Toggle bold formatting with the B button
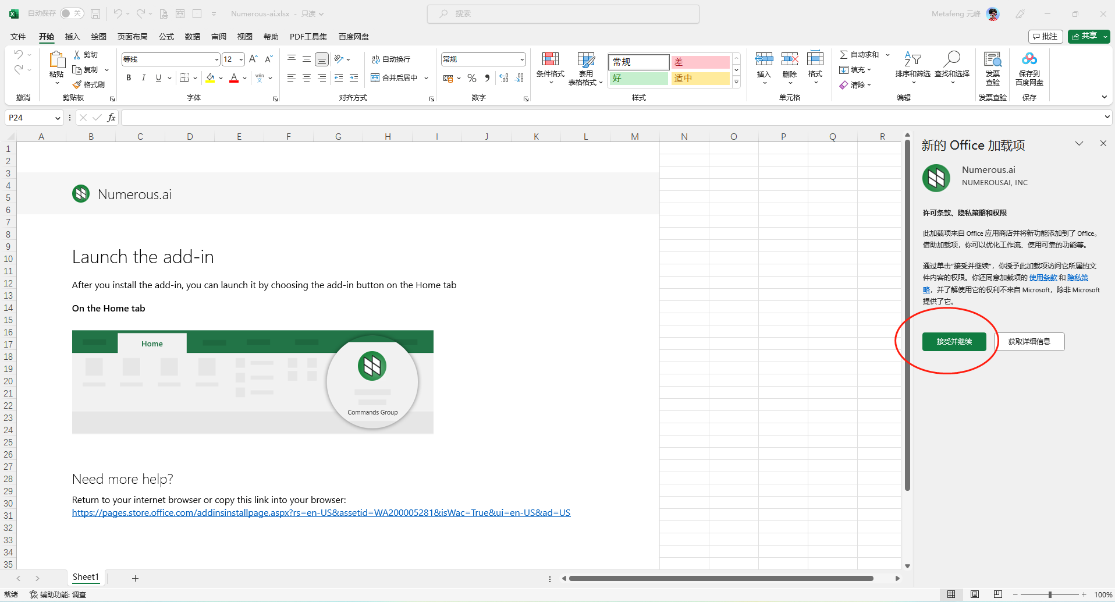The height and width of the screenshot is (602, 1115). tap(129, 77)
